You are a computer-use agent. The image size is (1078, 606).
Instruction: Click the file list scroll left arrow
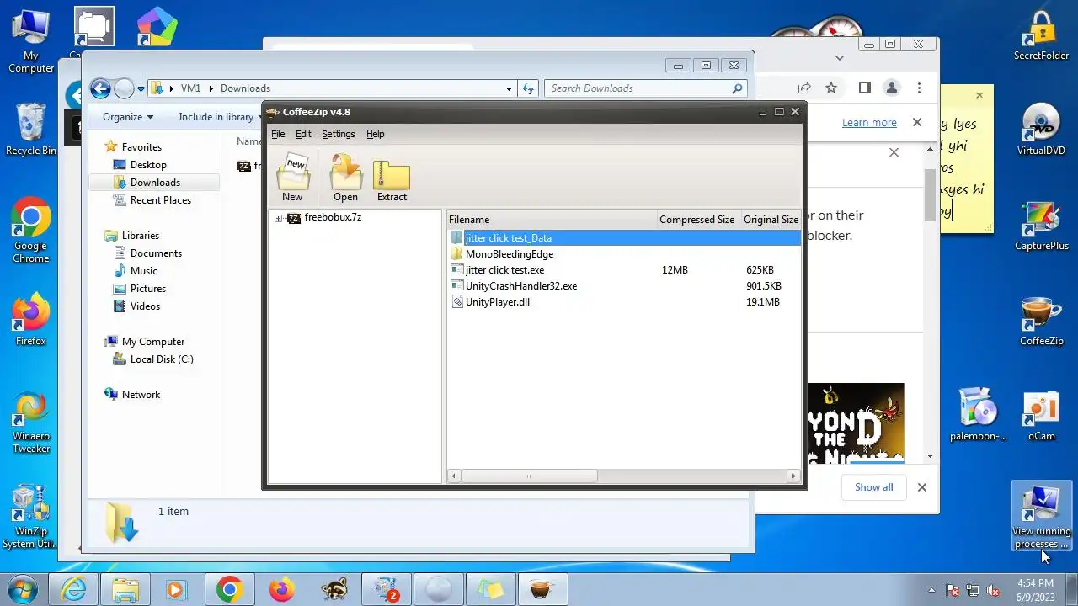(454, 476)
